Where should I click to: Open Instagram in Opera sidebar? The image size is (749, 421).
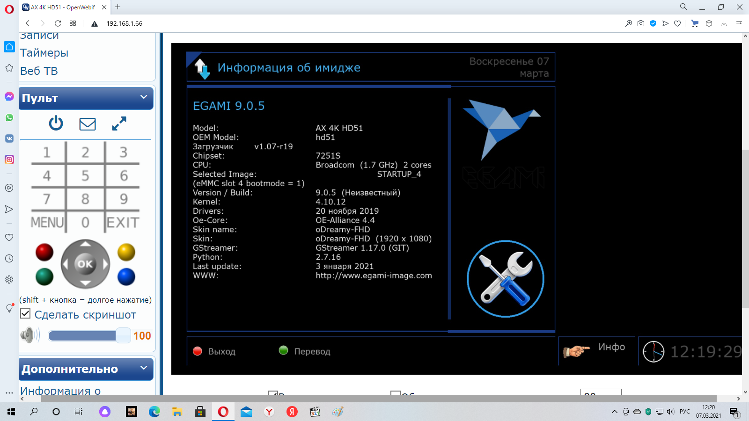pos(9,160)
